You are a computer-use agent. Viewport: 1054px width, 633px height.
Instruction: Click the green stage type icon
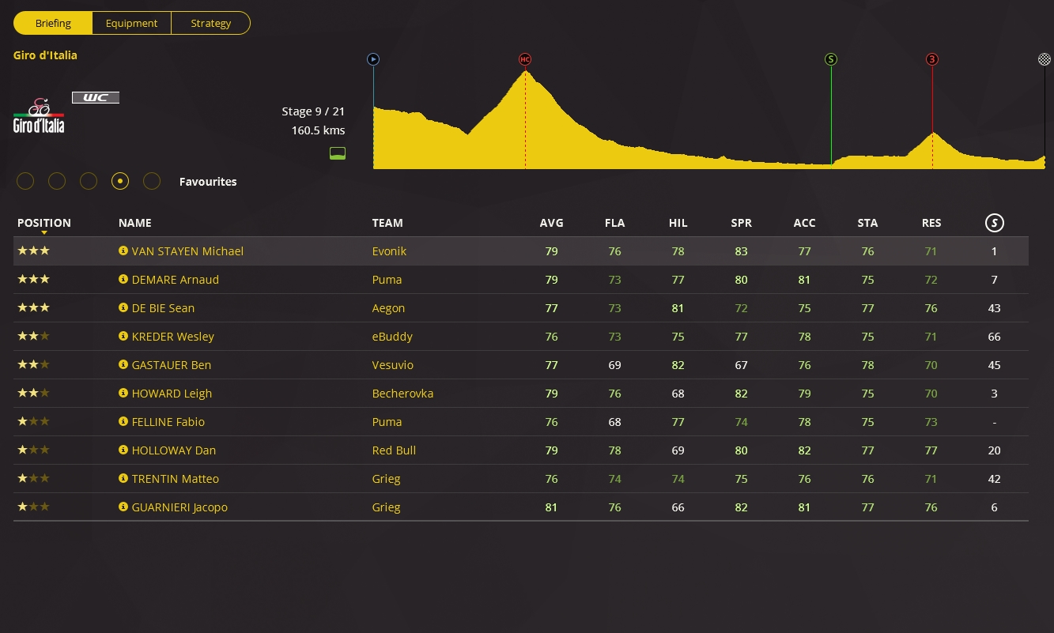tap(338, 153)
